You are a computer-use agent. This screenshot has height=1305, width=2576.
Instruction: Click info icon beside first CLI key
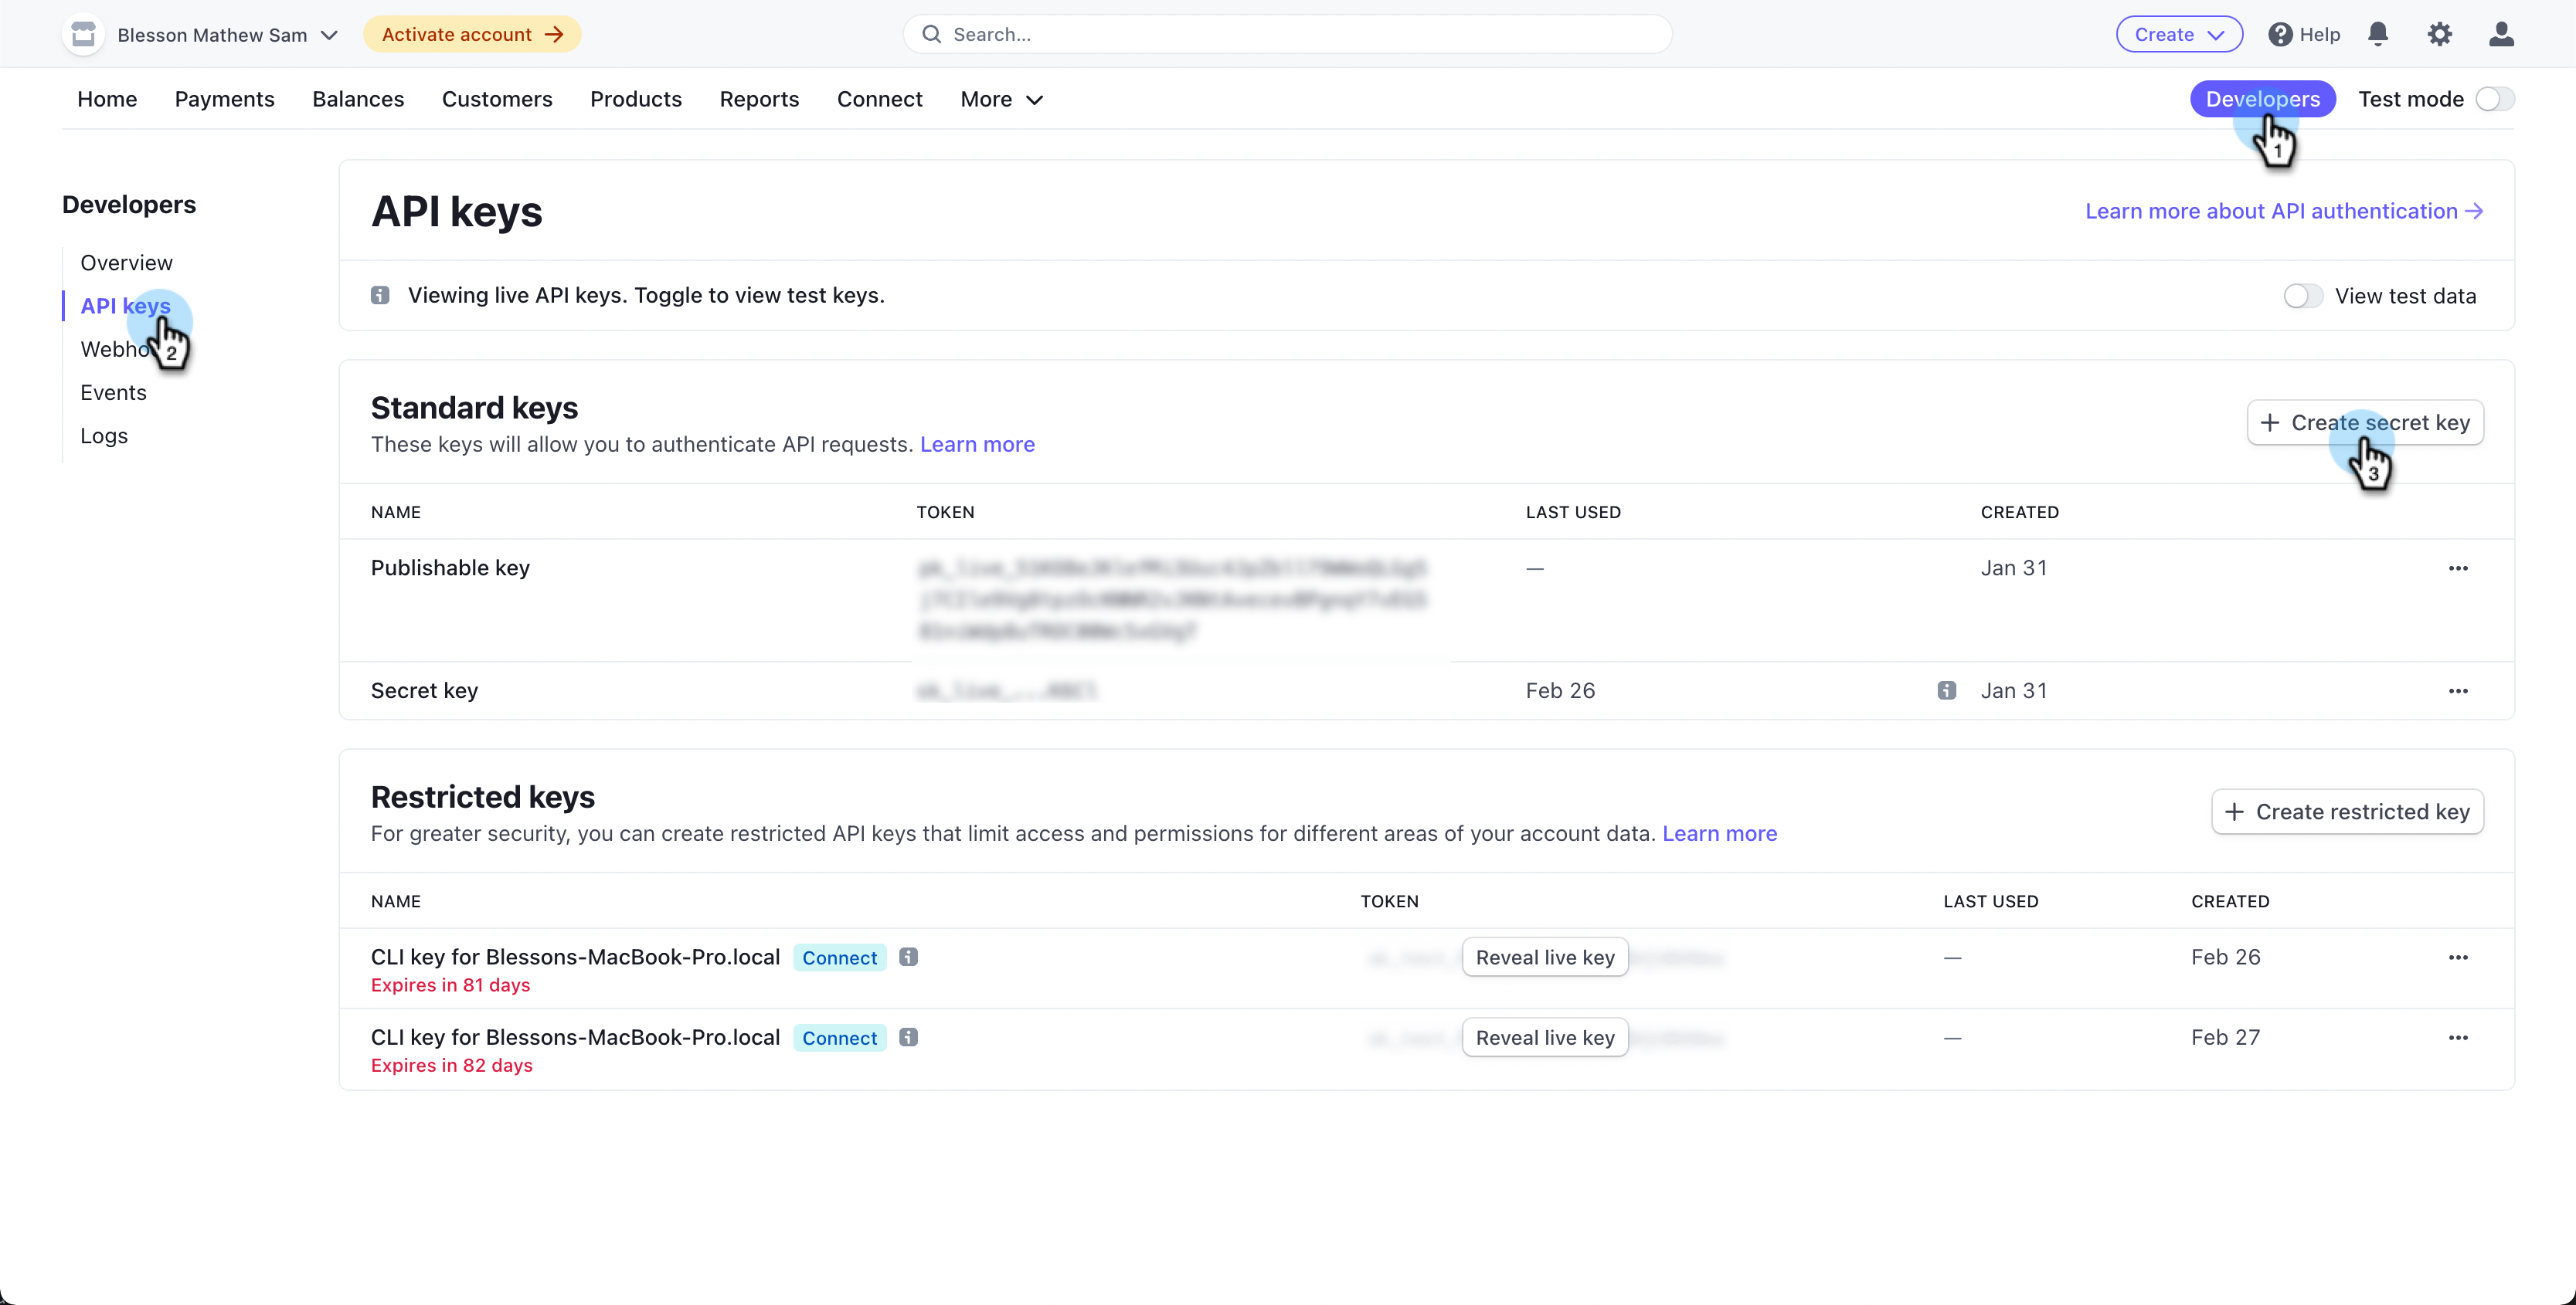(907, 956)
